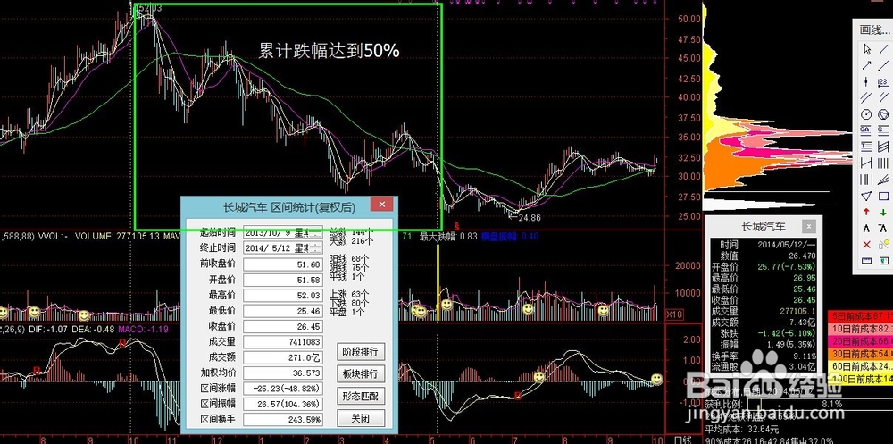Pick the regression channel band tool
893x444 pixels.
point(883,146)
